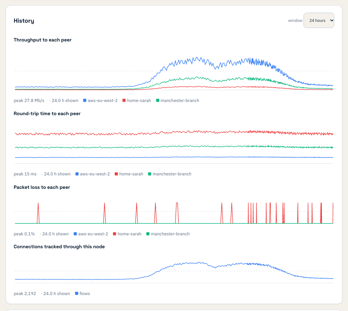Click the red home-sarah swatch under Round-trip time
Screen dimensions: 348x311
(x=116, y=174)
